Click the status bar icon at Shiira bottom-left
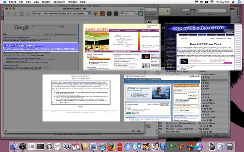Viewport: 244px width, 152px height. (x=6, y=131)
